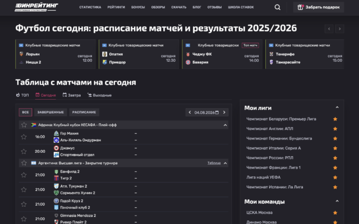Screen dimensions: 359x224
Task: Open Чемпионат Англии: АПЛ league link
Action: pos(270,129)
